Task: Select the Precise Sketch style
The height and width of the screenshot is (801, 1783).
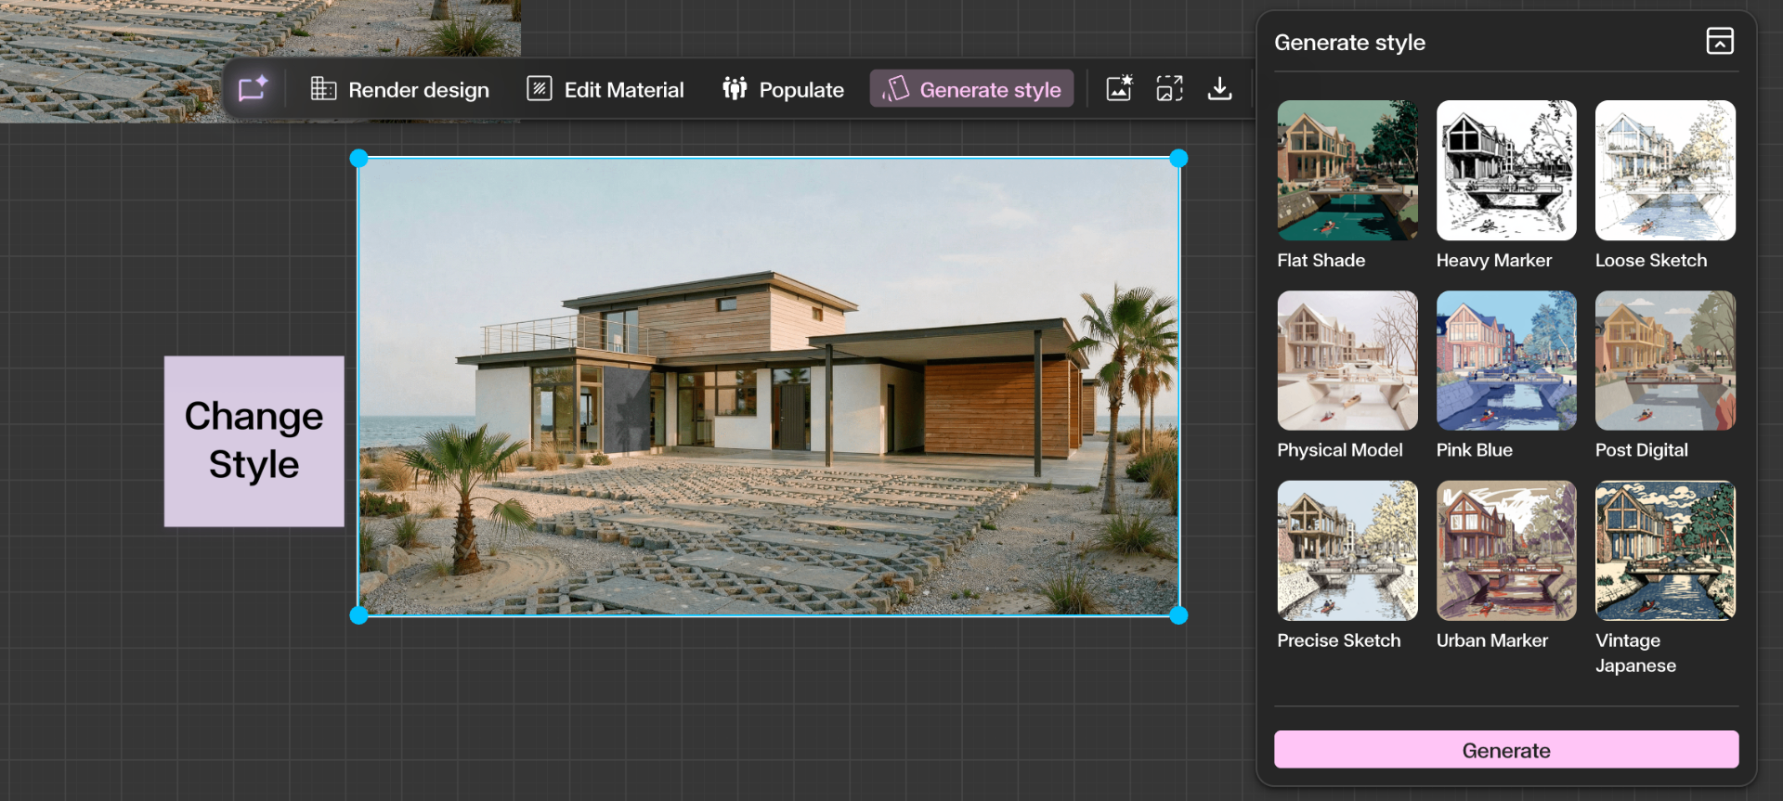Action: pyautogui.click(x=1347, y=550)
